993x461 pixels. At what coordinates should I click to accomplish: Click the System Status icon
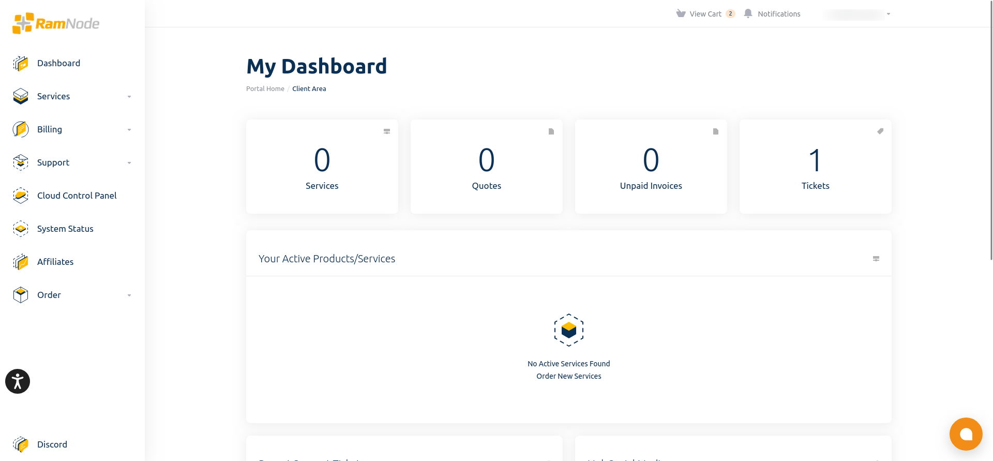pos(21,229)
